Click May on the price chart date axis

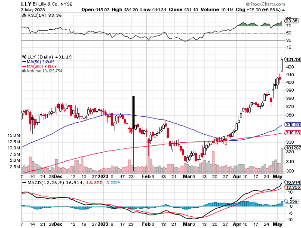pyautogui.click(x=278, y=176)
